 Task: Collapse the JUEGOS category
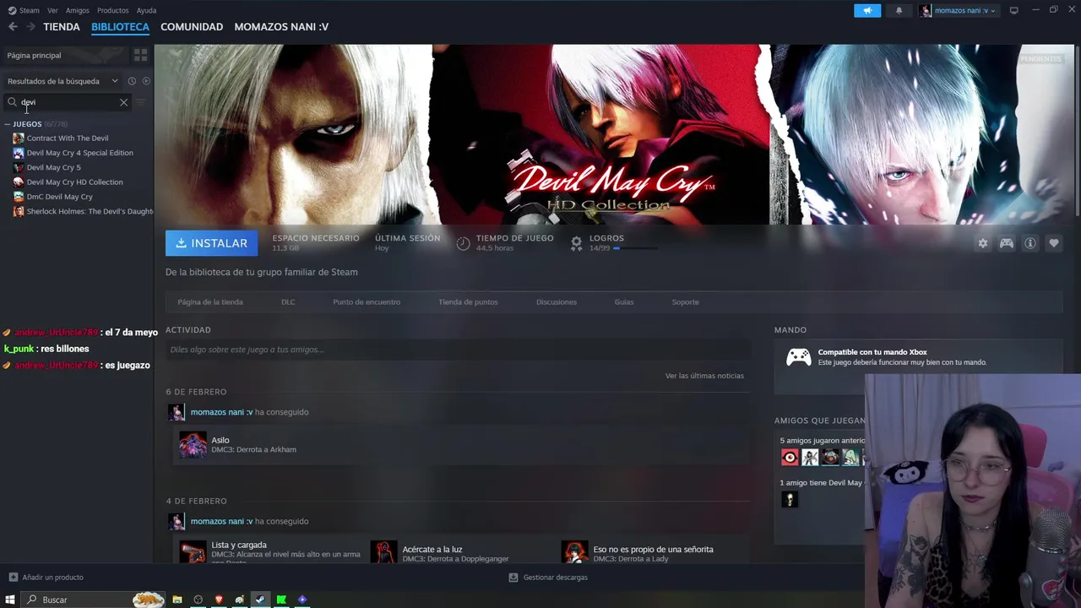tap(8, 124)
